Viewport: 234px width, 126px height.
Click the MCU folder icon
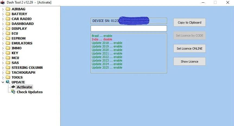click(x=8, y=58)
